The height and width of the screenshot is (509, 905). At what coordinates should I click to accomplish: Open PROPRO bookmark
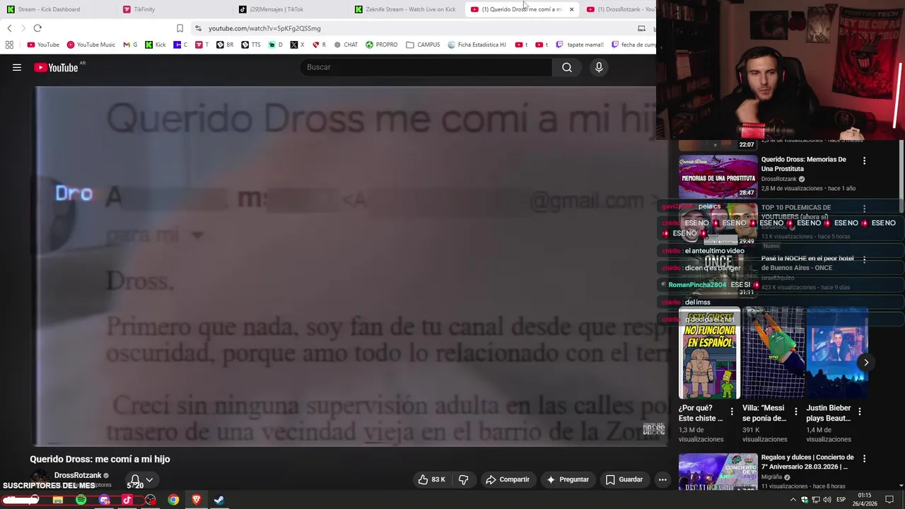pos(381,45)
